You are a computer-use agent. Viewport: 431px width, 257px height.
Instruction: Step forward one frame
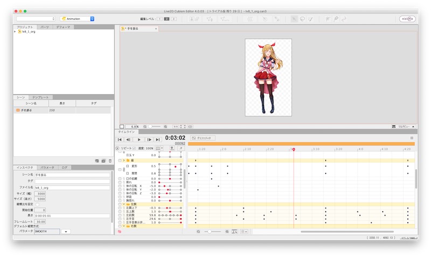(149, 140)
